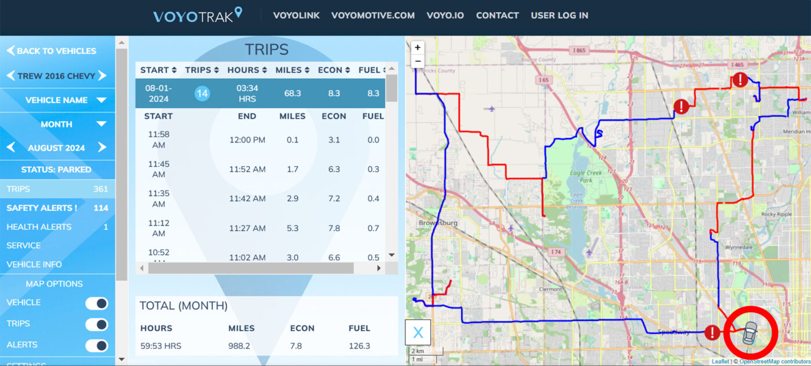Click the alert marker left of I-465 marker

point(681,107)
